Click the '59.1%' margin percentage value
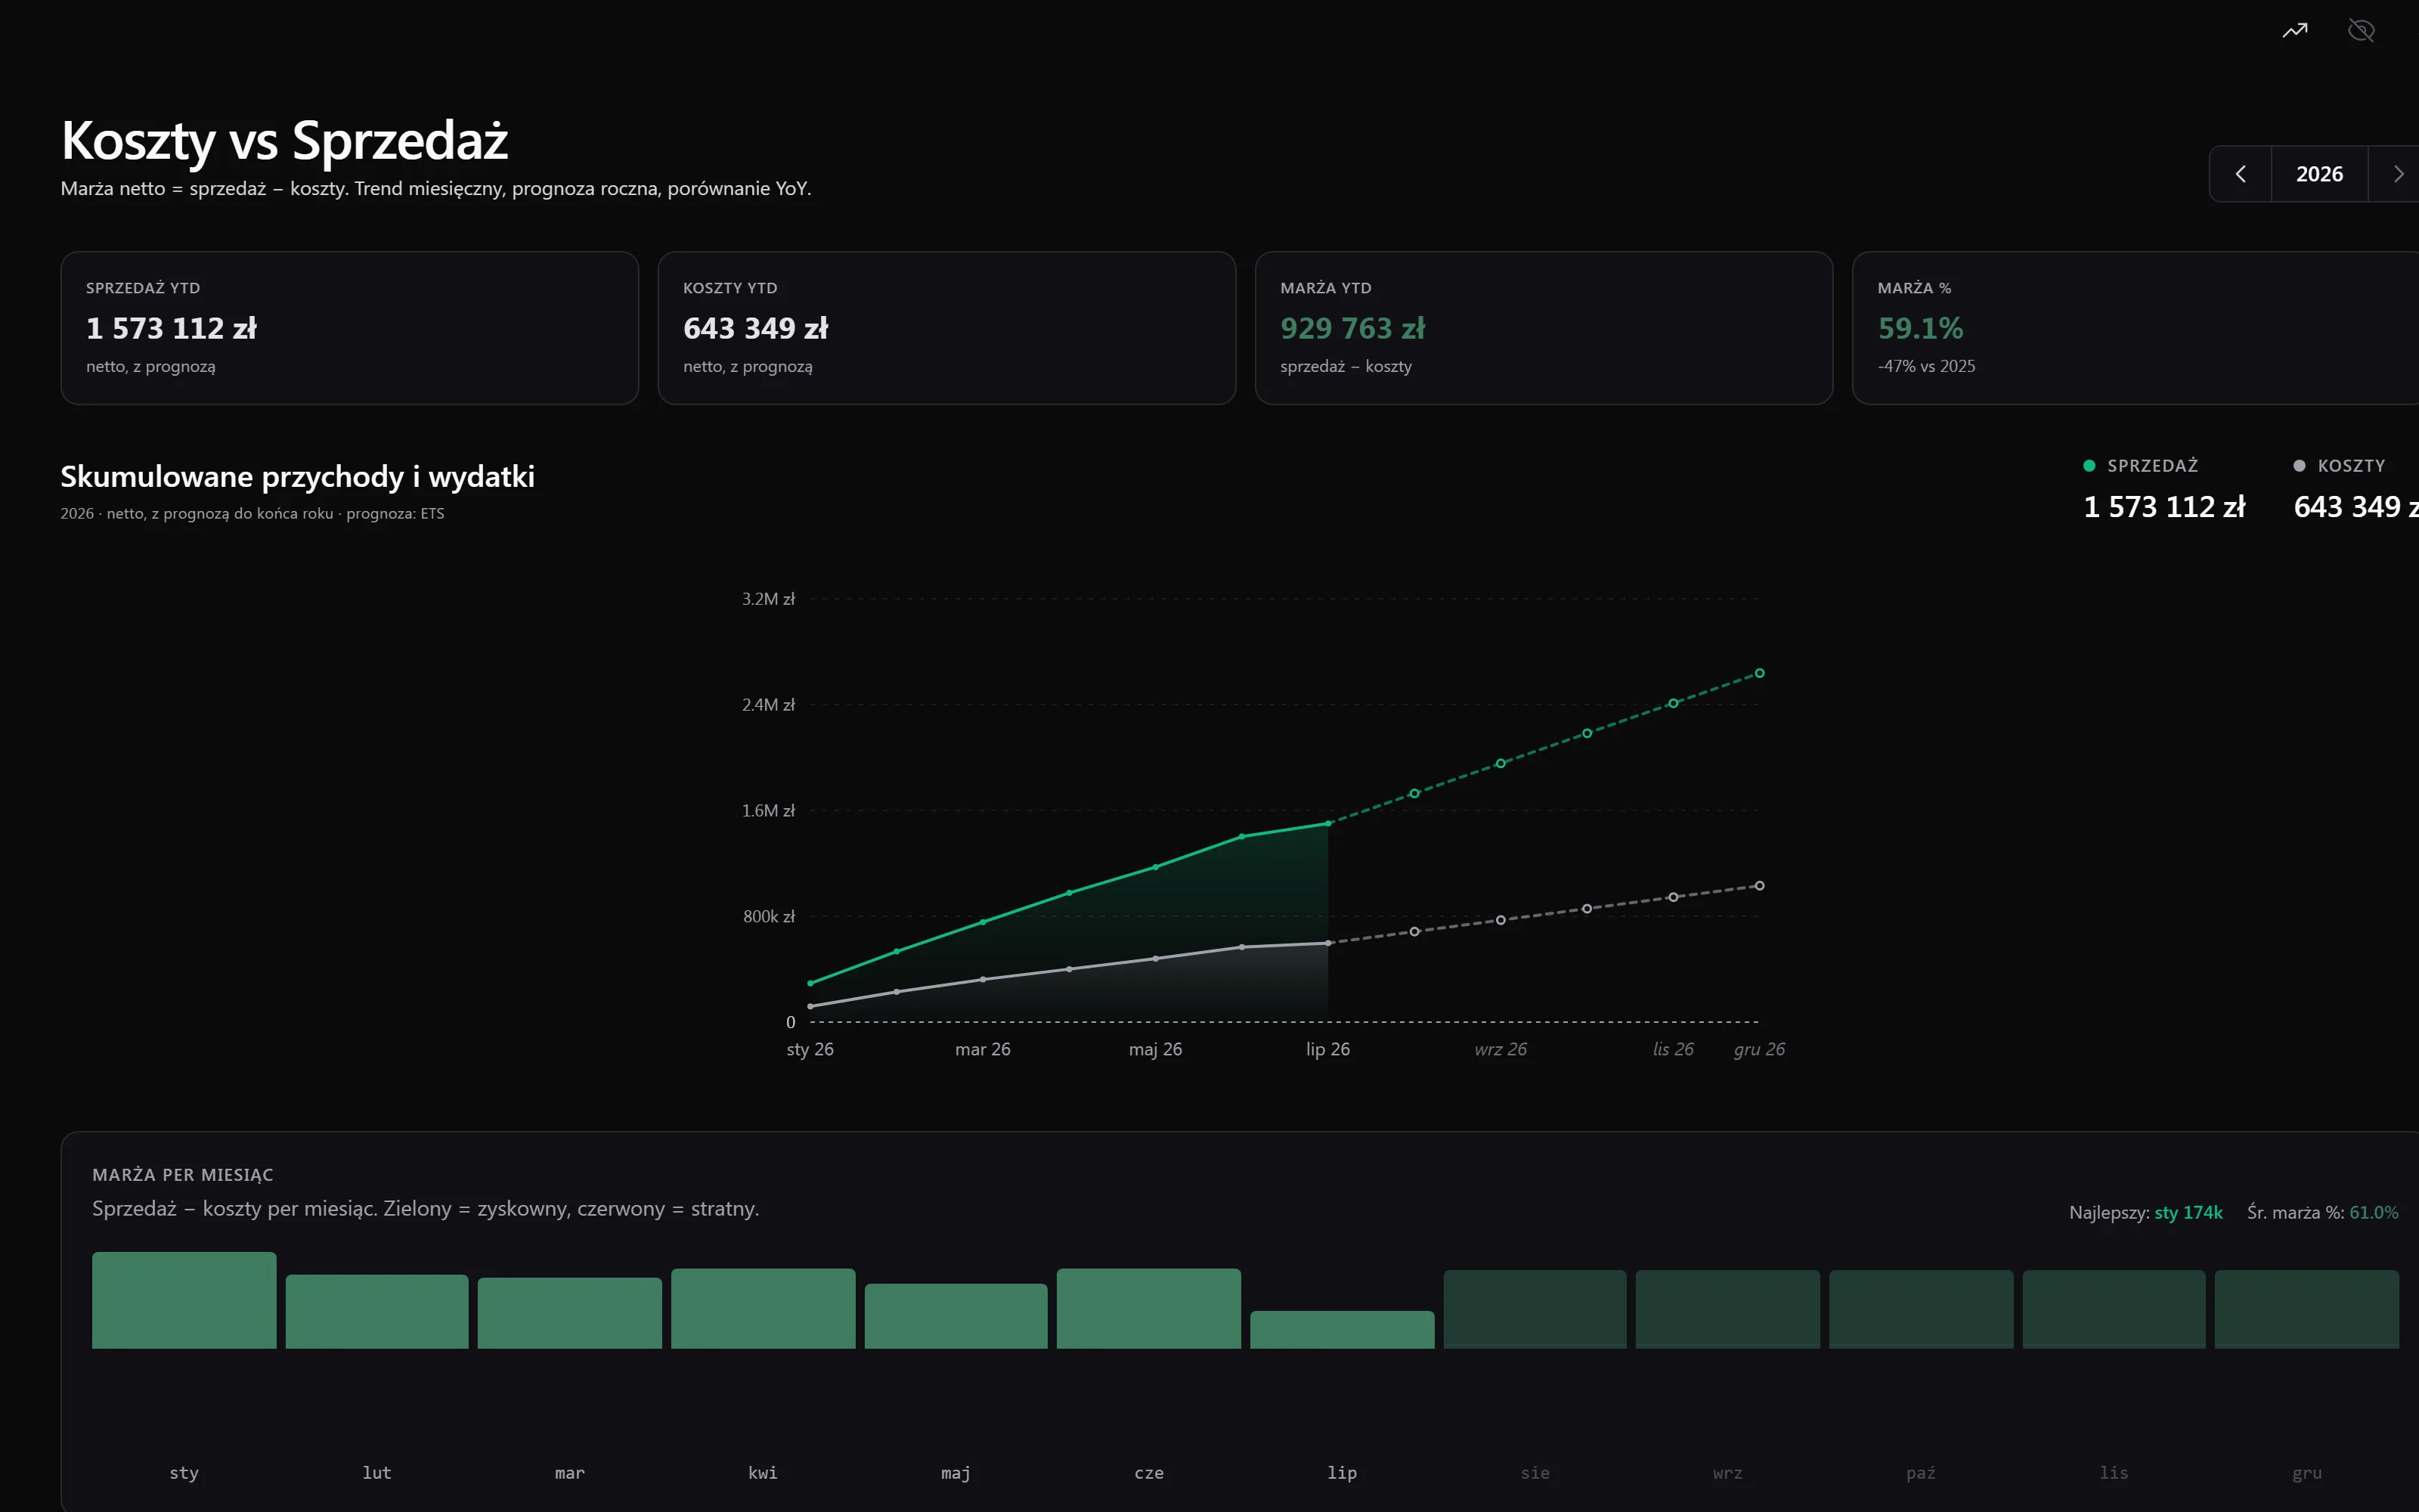2419x1512 pixels. (1920, 328)
